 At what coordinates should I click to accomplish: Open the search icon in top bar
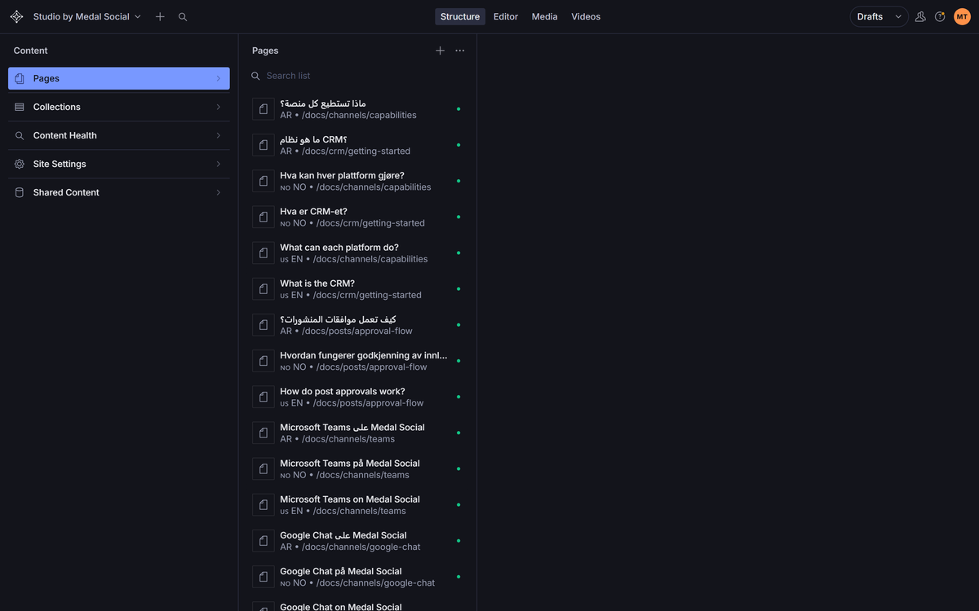[x=183, y=16]
